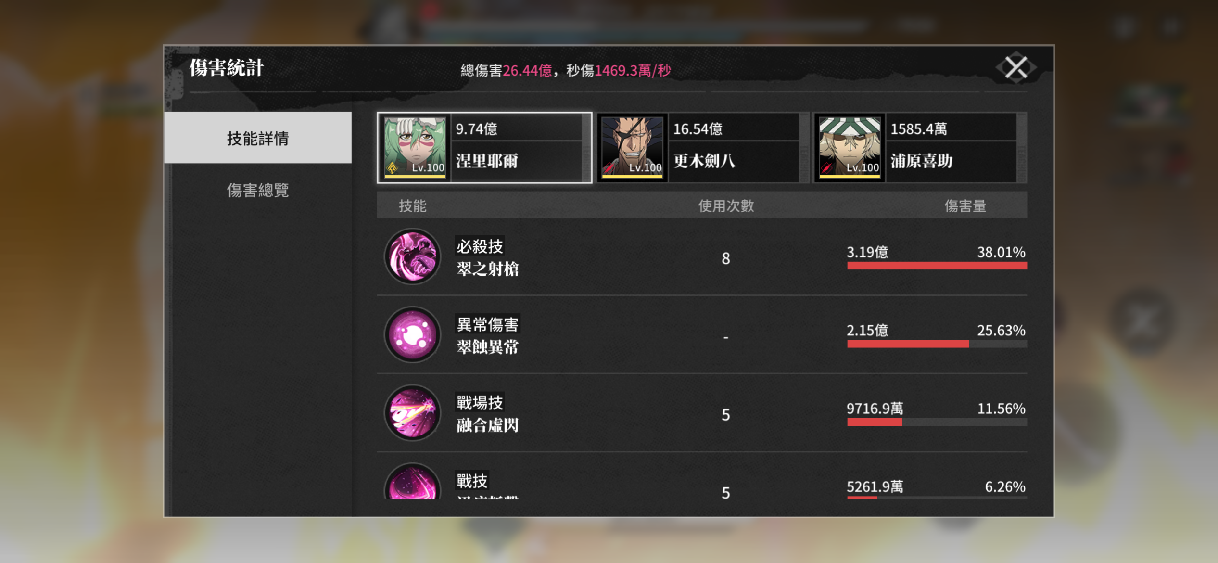Click the 使用次數 column header
This screenshot has height=563, width=1218.
726,206
